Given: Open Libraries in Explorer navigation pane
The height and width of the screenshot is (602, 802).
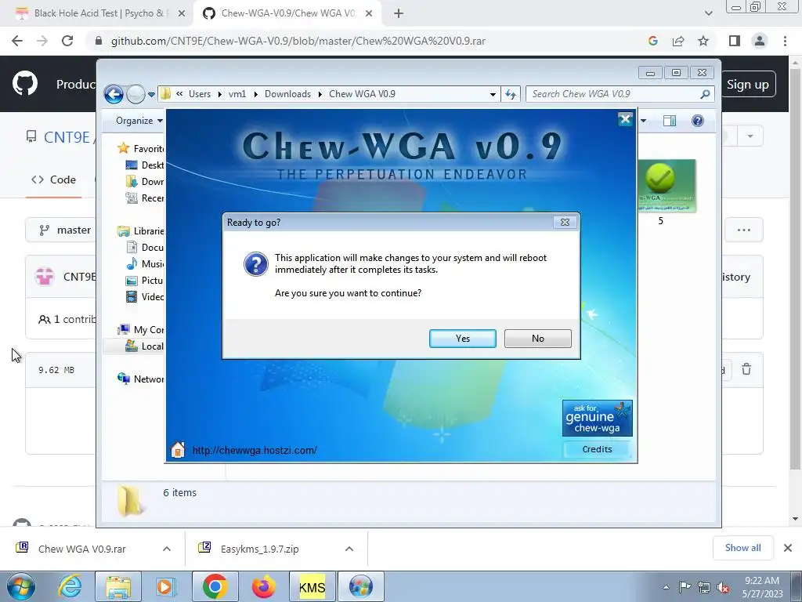Looking at the screenshot, I should pyautogui.click(x=141, y=231).
